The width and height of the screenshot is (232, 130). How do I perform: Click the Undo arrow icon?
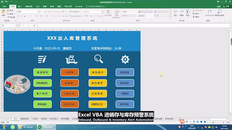point(6,2)
